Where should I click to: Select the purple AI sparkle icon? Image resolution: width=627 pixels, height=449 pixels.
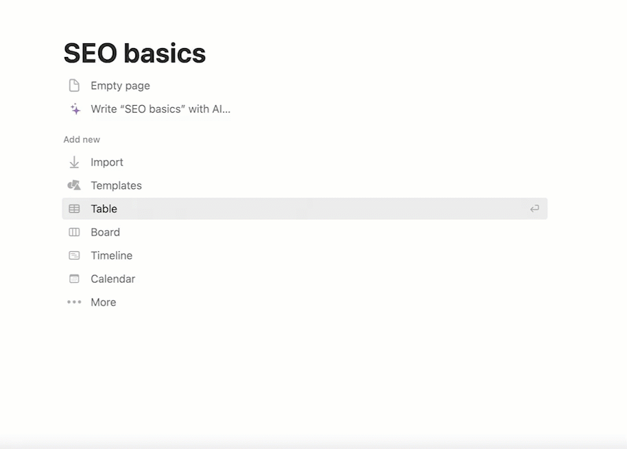74,108
